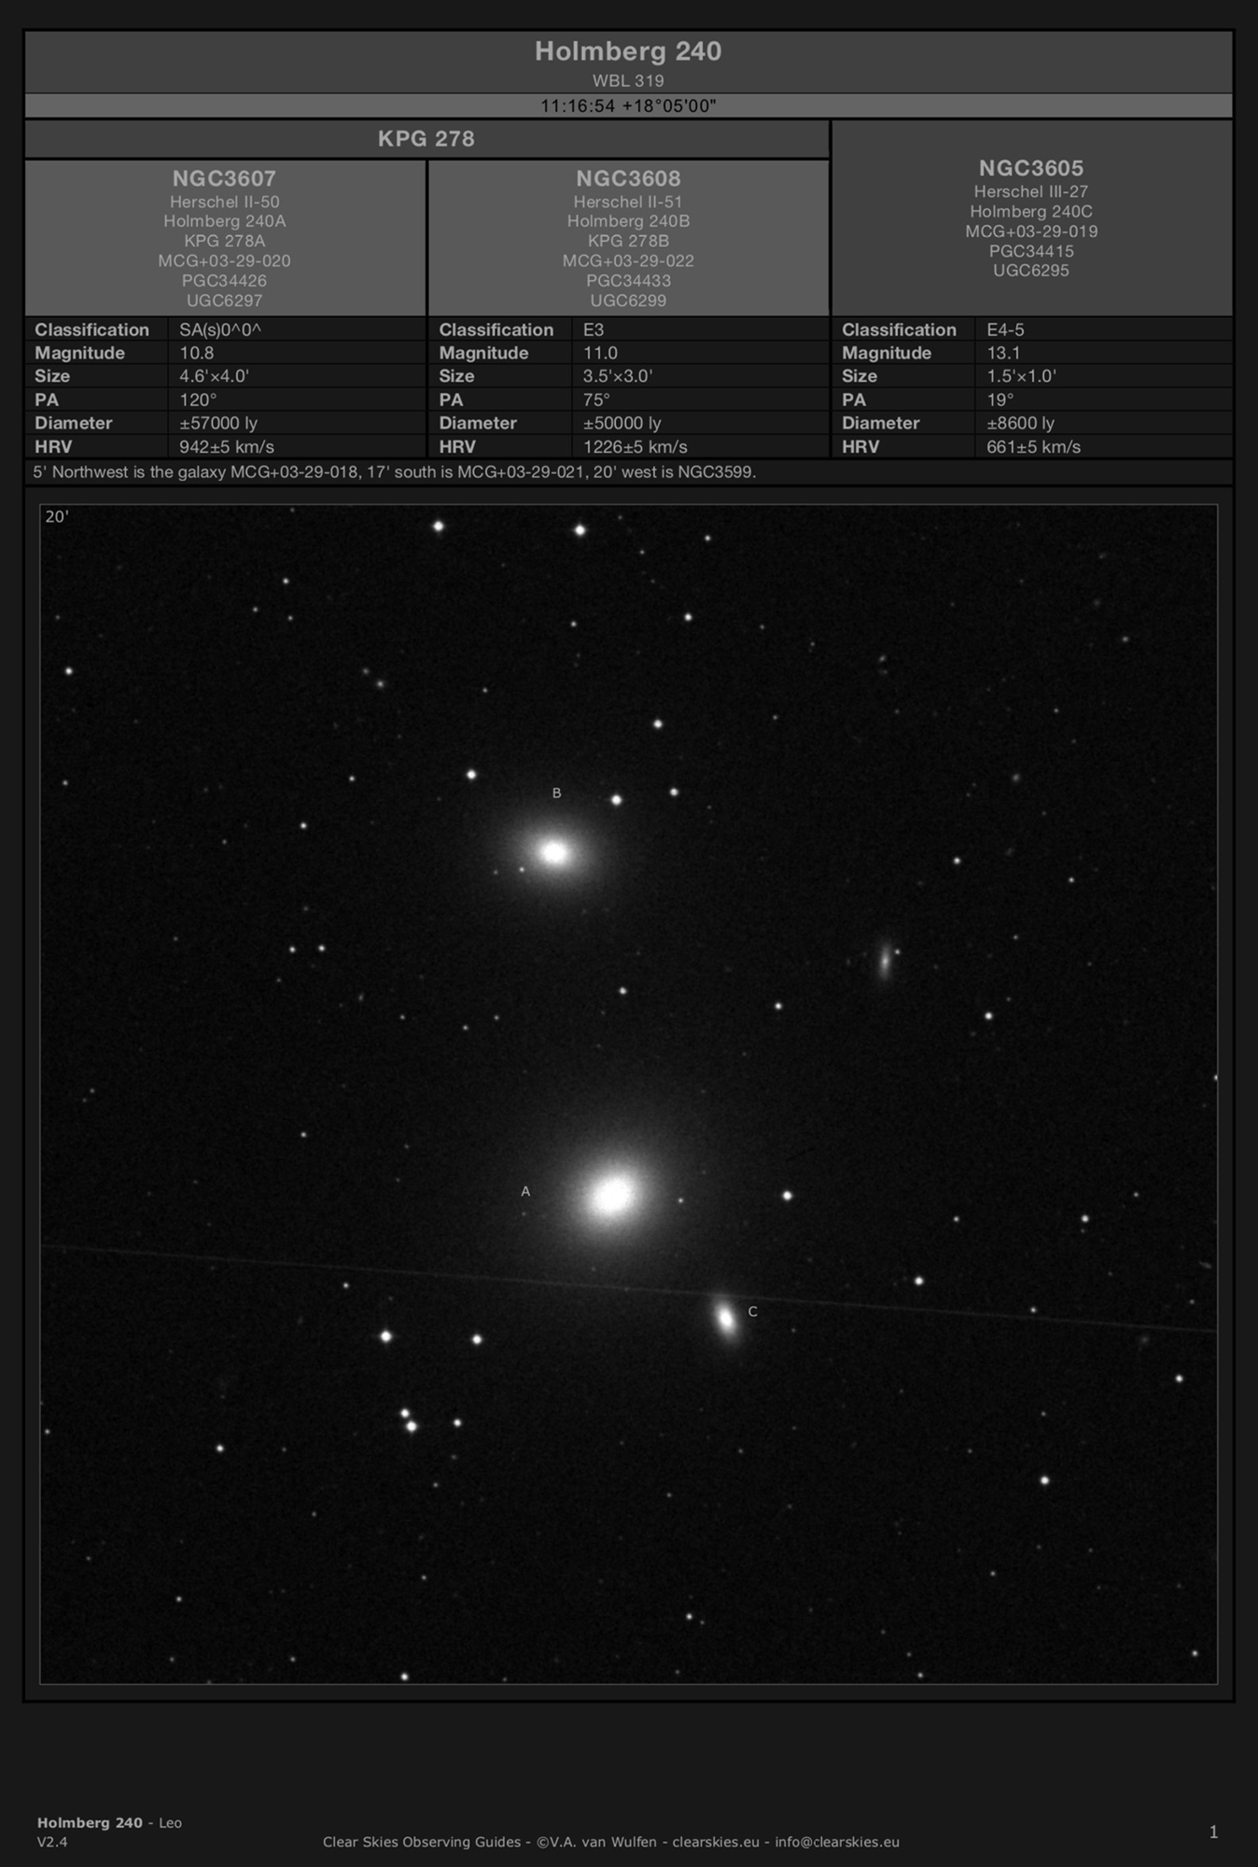
Task: Select UGC6297 catalog entry
Action: click(x=224, y=301)
